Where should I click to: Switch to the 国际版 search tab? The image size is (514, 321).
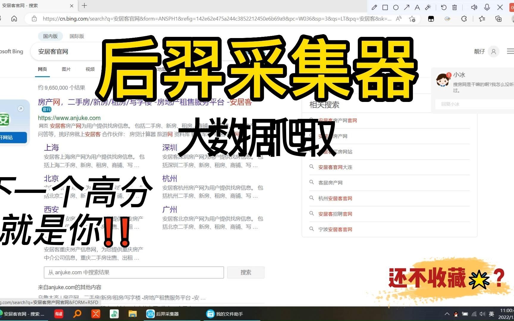click(x=77, y=36)
